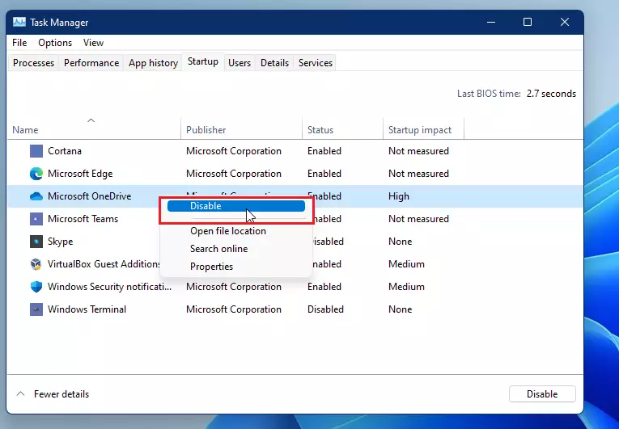
Task: Maximize the Task Manager window
Action: 528,22
